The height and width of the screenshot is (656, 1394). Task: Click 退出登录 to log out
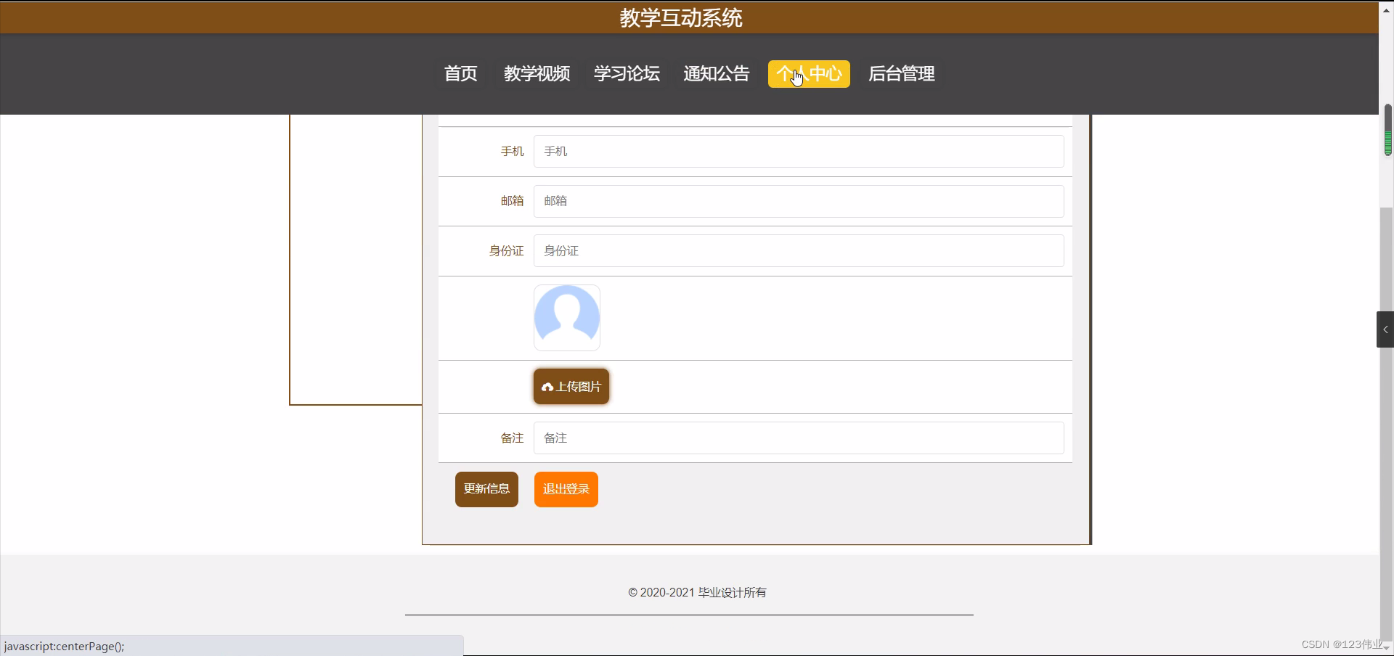565,488
